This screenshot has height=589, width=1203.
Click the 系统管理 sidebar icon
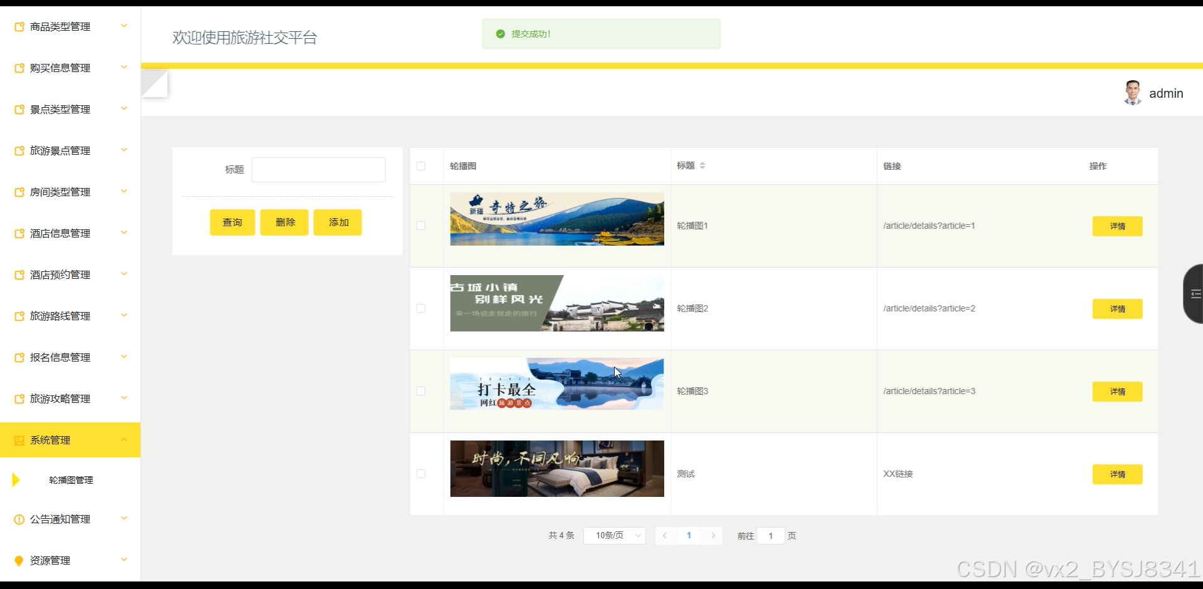click(19, 440)
